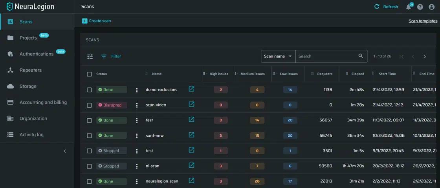Open neuralegion_scan in a new tab icon
Viewport: 440px width, 188px height.
pos(191,180)
